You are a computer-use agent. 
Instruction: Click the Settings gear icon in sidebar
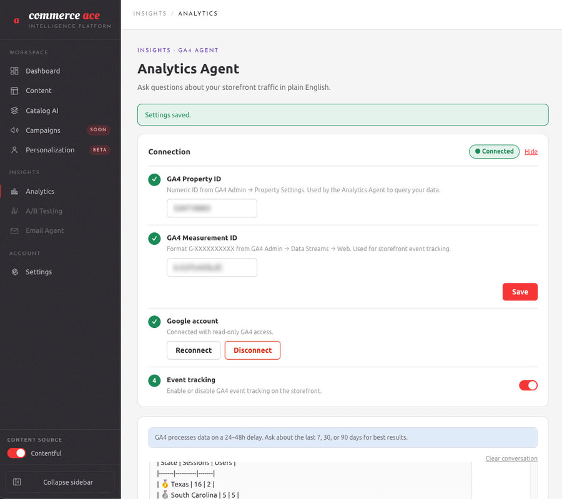coord(15,272)
